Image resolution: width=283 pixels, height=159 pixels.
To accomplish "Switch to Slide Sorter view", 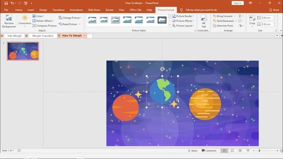I will point(232,151).
